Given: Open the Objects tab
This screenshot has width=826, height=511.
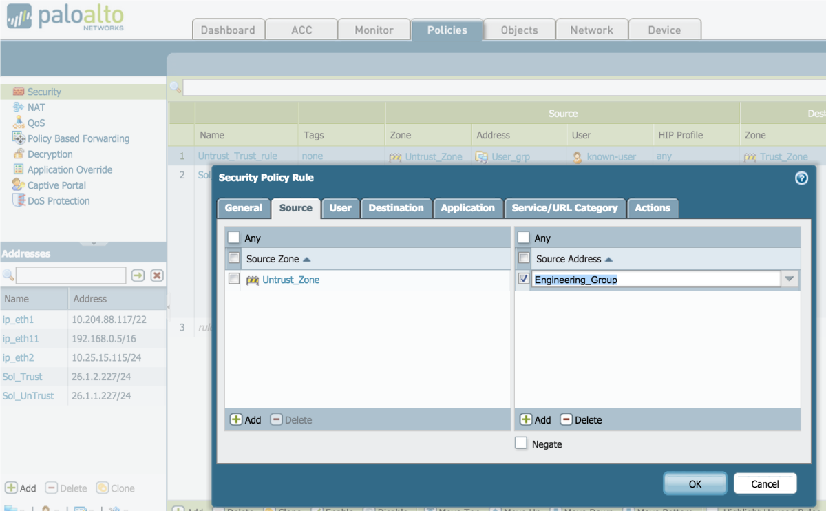Looking at the screenshot, I should (518, 30).
